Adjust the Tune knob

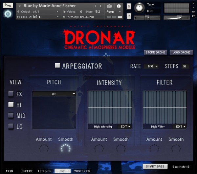[x=139, y=8]
